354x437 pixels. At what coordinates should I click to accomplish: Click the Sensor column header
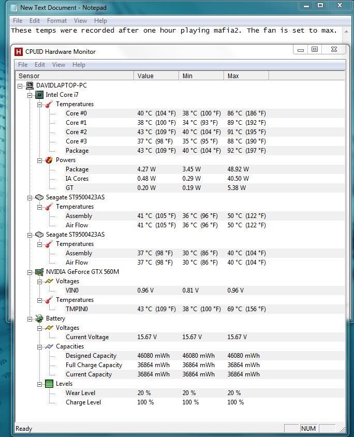[x=75, y=76]
